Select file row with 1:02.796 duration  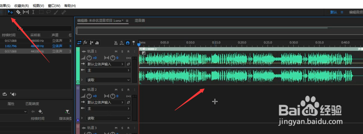point(36,46)
